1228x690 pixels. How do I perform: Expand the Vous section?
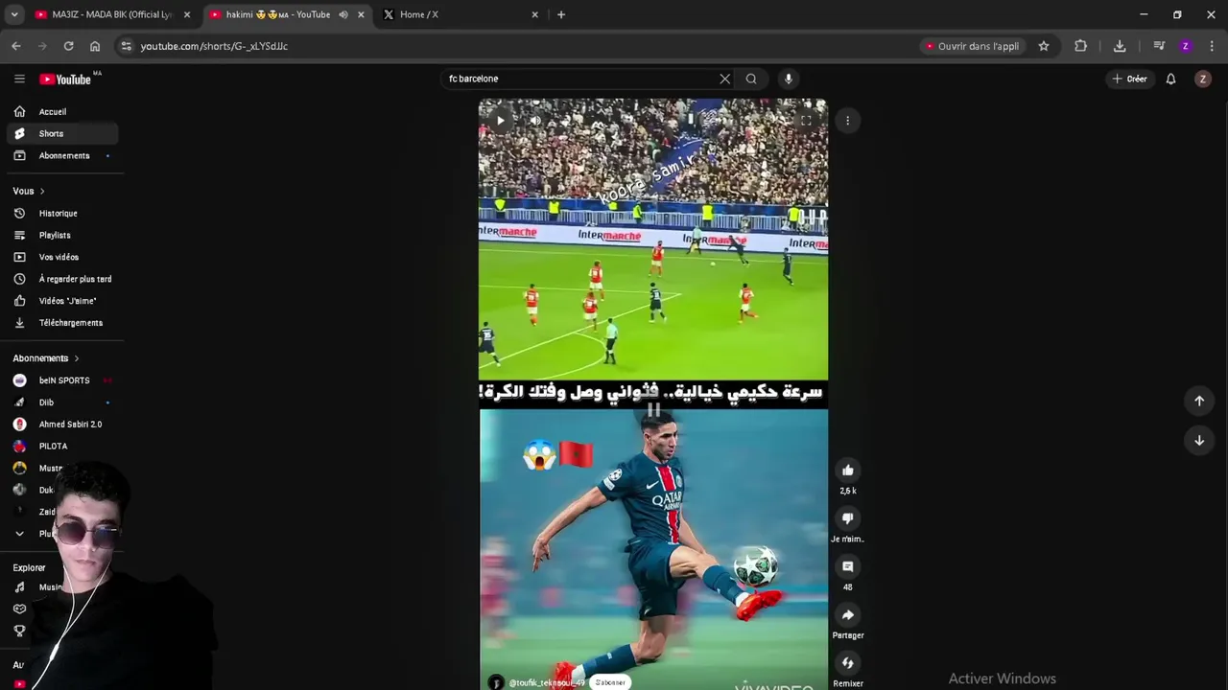(x=29, y=191)
